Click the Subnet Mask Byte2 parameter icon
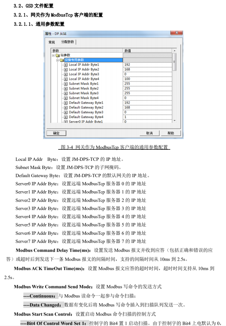 (66, 88)
